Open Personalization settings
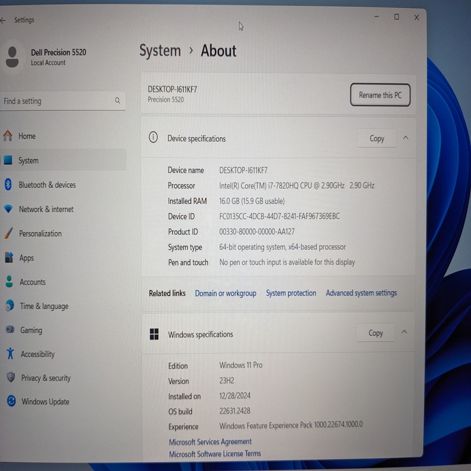The height and width of the screenshot is (471, 471). pos(64,233)
